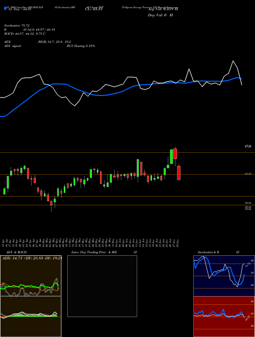Open the ADX indicator chart panel

31,276
